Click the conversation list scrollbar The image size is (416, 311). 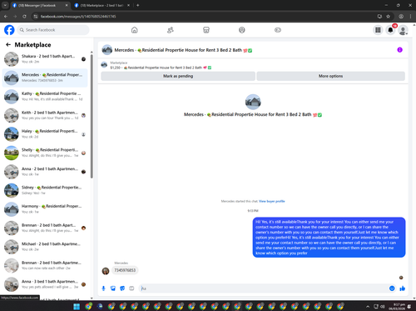[x=92, y=117]
